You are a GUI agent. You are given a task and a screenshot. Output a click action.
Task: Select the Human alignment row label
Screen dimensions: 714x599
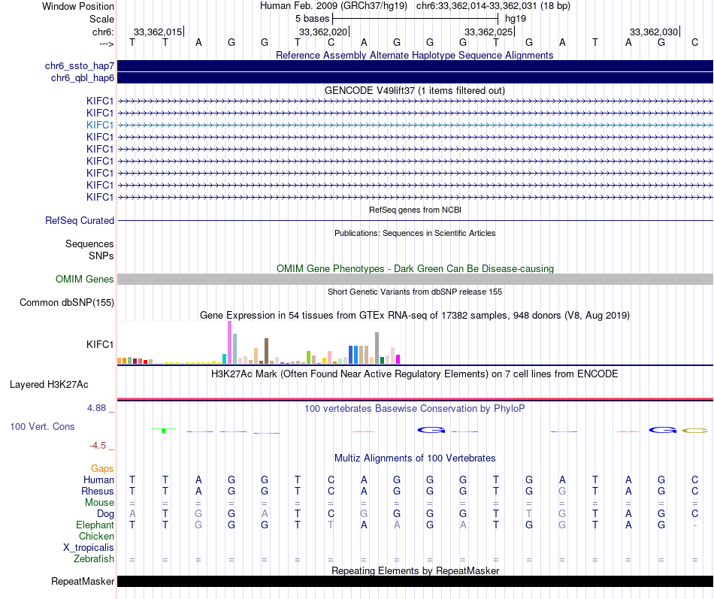[x=98, y=480]
